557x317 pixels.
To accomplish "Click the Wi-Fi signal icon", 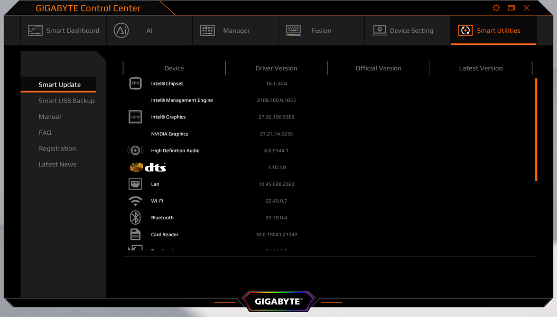I will [x=135, y=201].
